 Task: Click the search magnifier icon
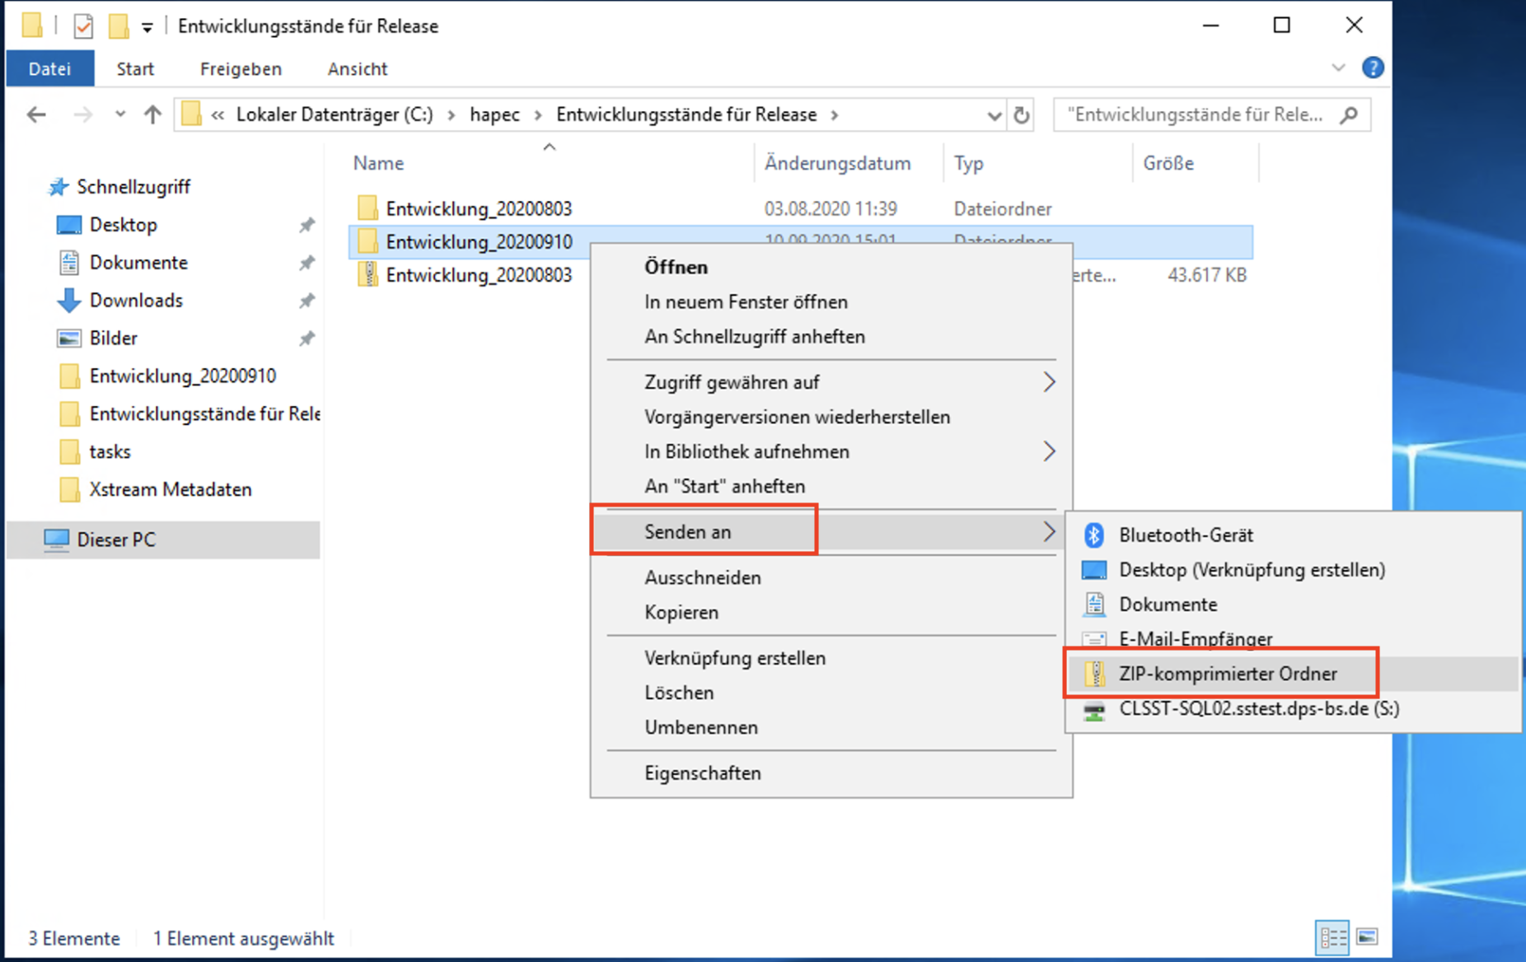click(1349, 114)
